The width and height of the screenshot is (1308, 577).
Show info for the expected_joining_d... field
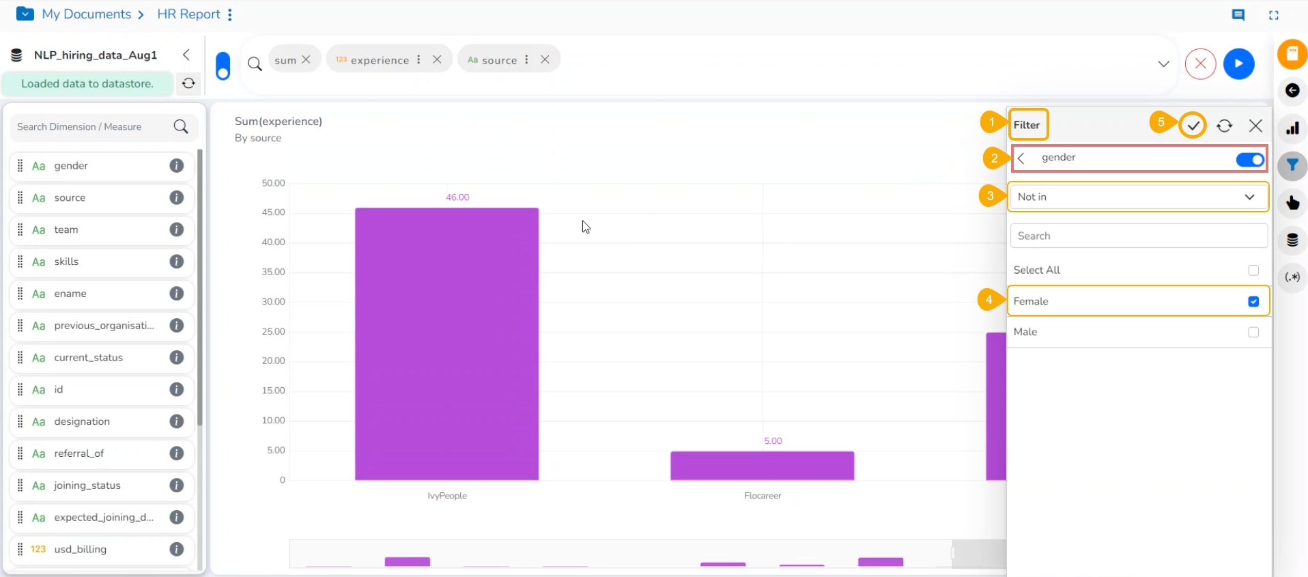click(177, 518)
